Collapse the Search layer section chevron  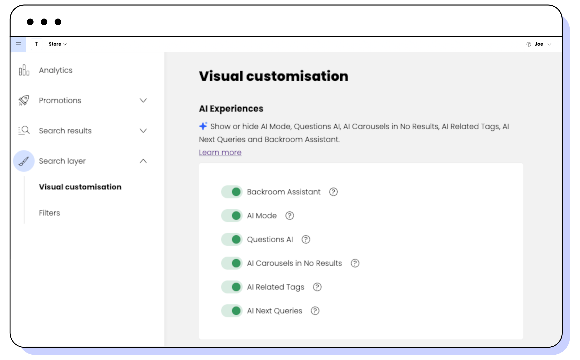[x=143, y=161]
